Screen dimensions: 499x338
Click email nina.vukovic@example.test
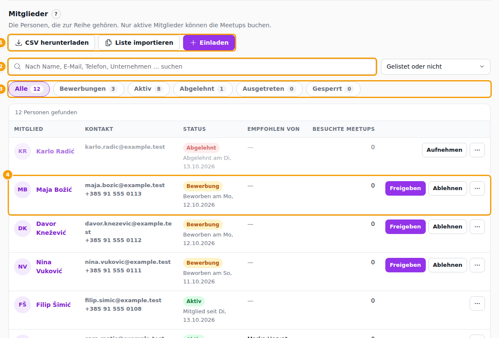pos(128,262)
